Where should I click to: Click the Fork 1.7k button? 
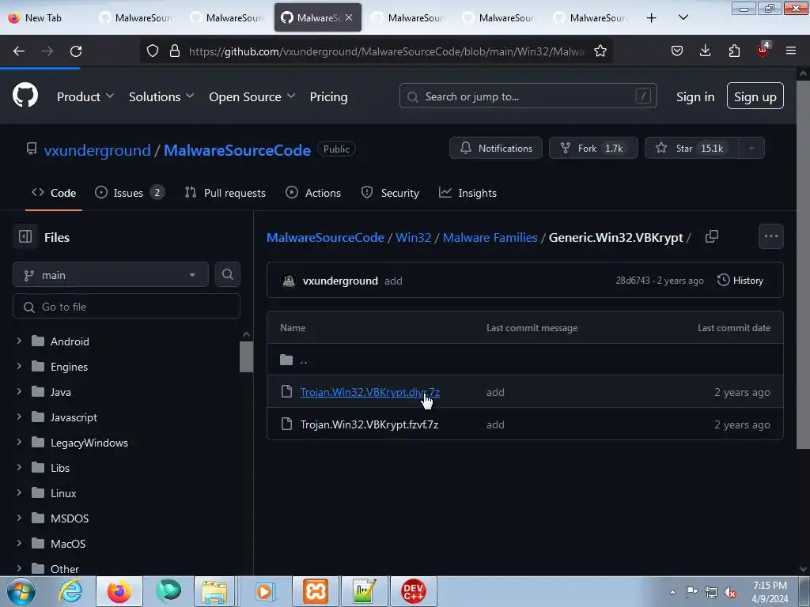click(x=593, y=148)
